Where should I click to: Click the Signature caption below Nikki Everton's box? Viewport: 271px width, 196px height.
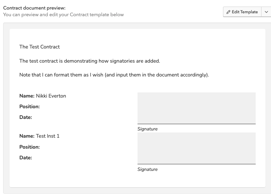pos(147,129)
